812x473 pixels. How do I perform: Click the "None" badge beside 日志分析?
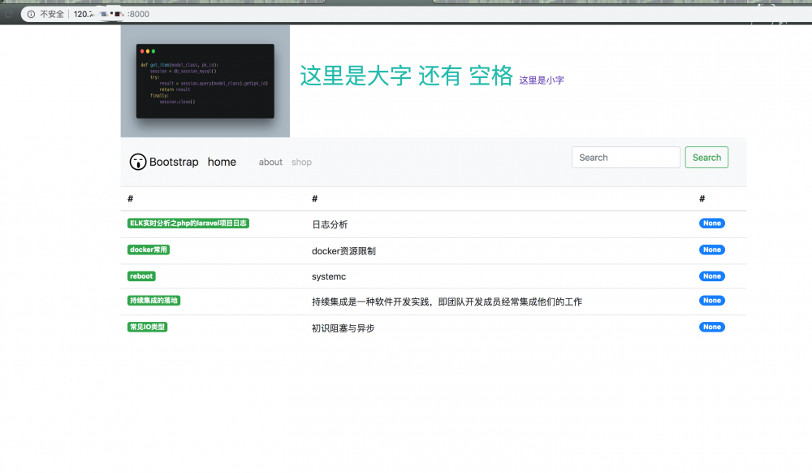711,223
